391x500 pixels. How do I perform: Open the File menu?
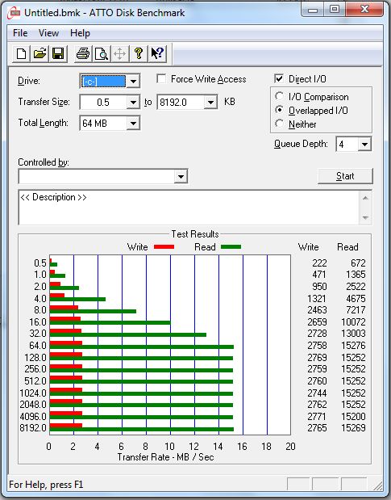pyautogui.click(x=20, y=33)
